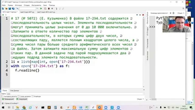Viewport: 195px width, 110px height.
Task: Open Google Chrome from the taskbar
Action: point(24,107)
